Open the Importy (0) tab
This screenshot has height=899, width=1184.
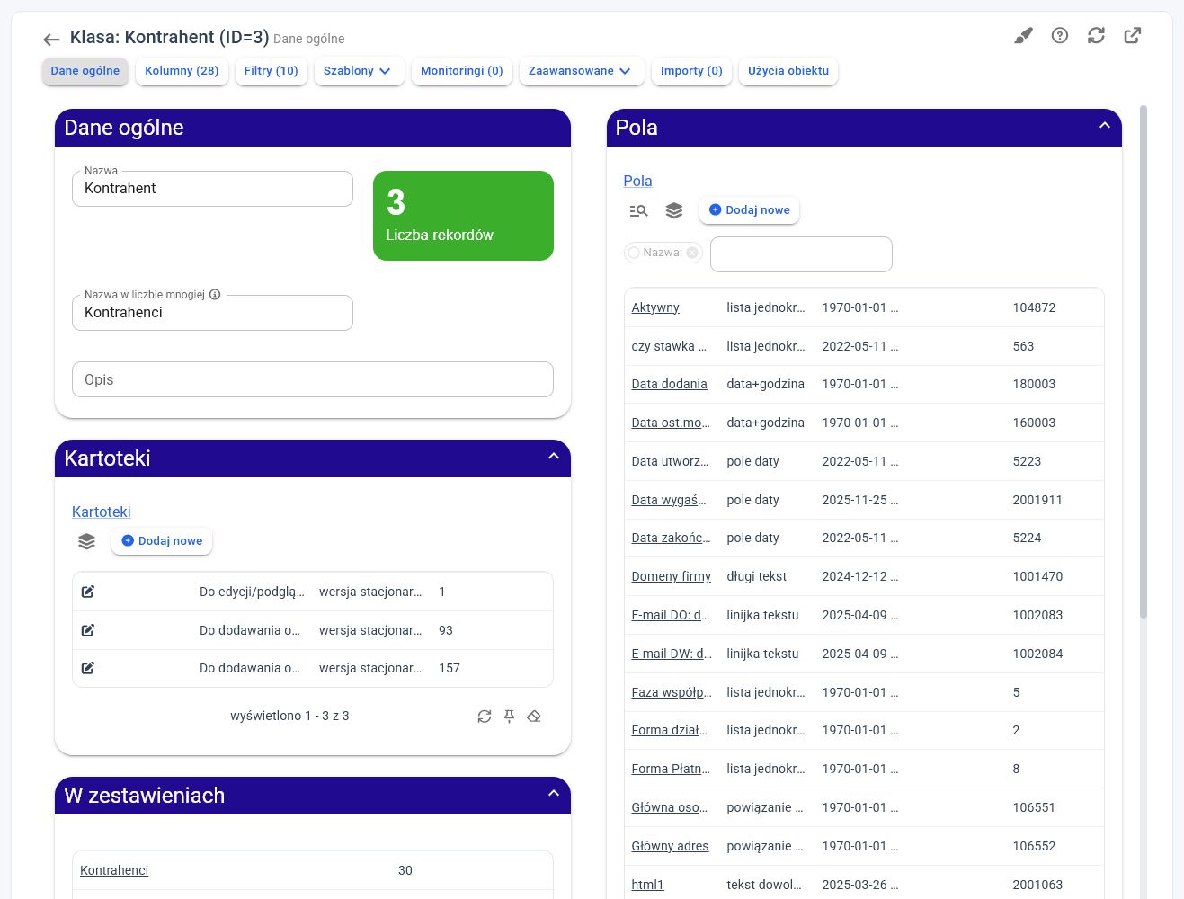pos(691,71)
